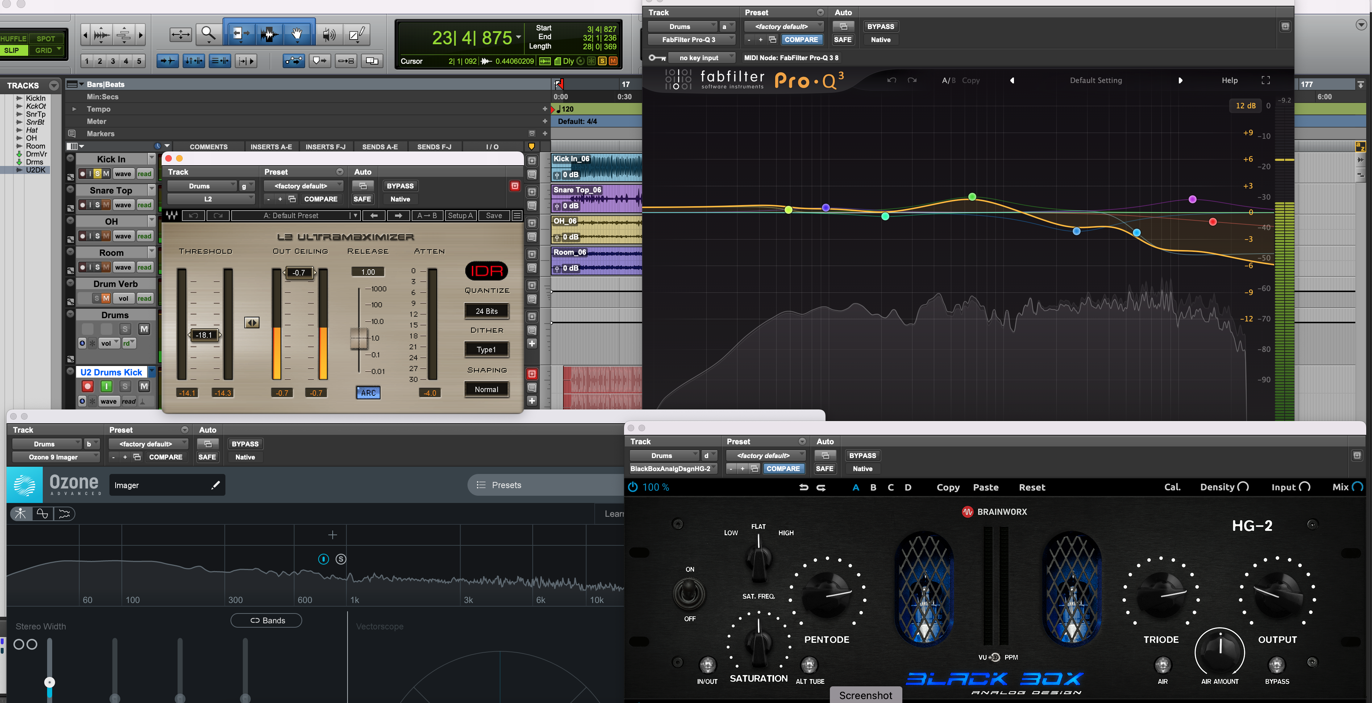Image resolution: width=1372 pixels, height=703 pixels.
Task: Click the Bands button in Ozone Imager
Action: click(x=267, y=620)
